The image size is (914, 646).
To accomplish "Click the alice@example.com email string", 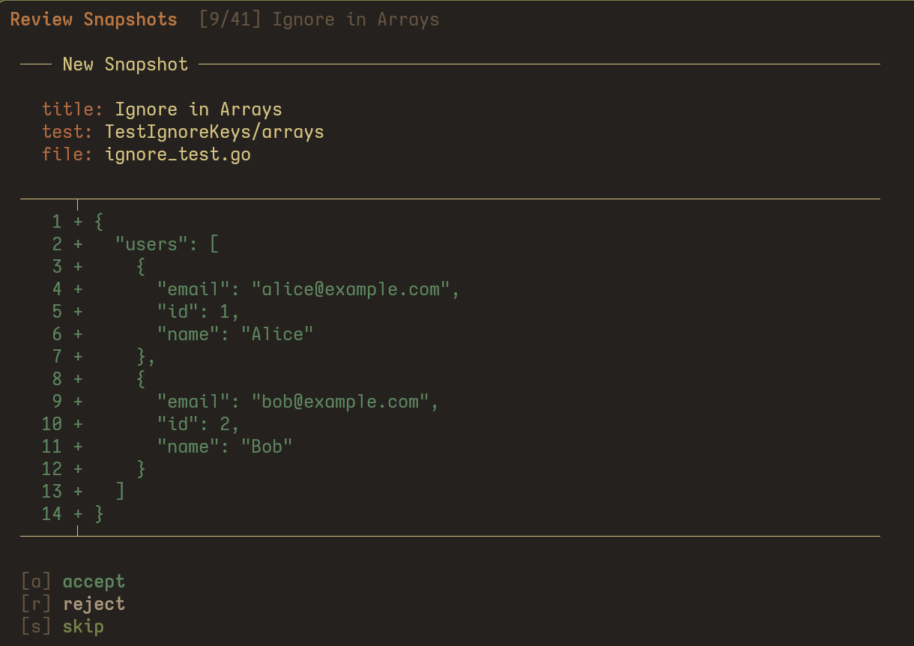I will tap(350, 289).
